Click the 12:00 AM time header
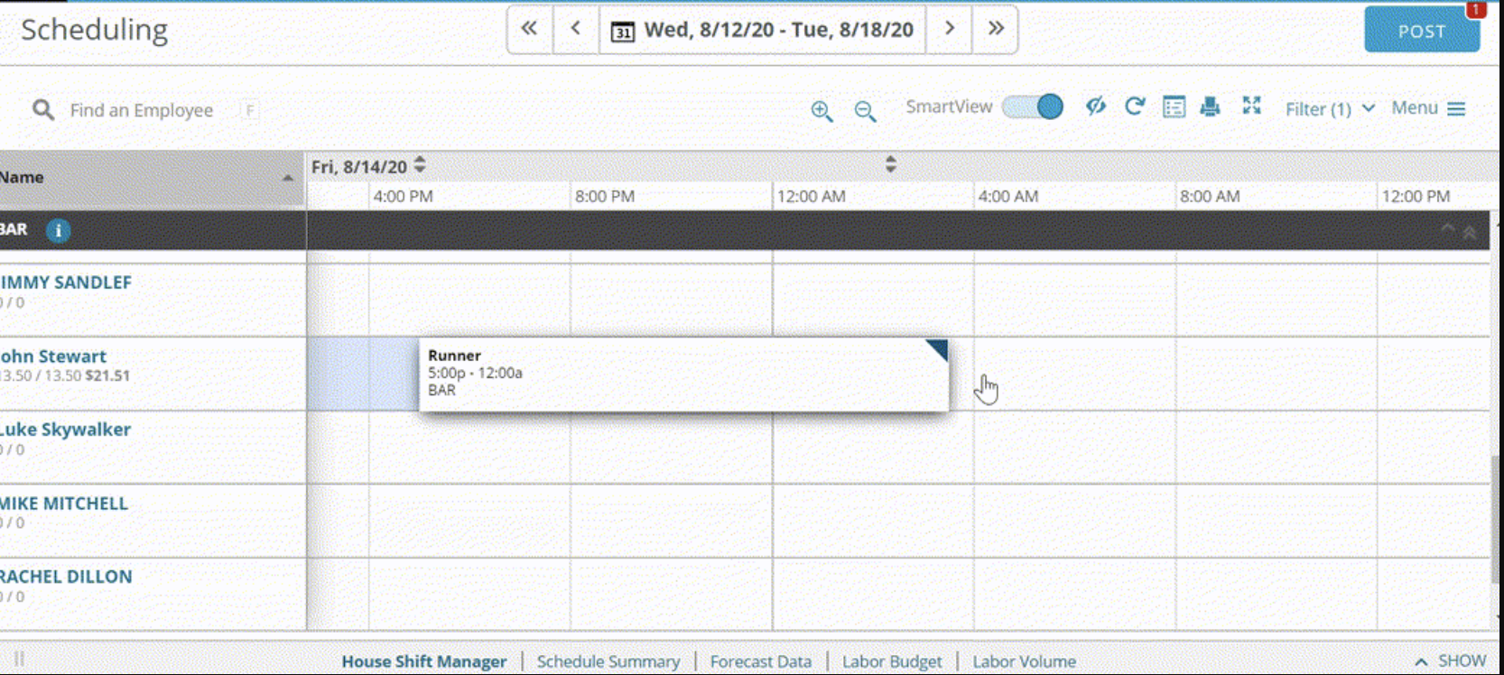 [x=811, y=196]
